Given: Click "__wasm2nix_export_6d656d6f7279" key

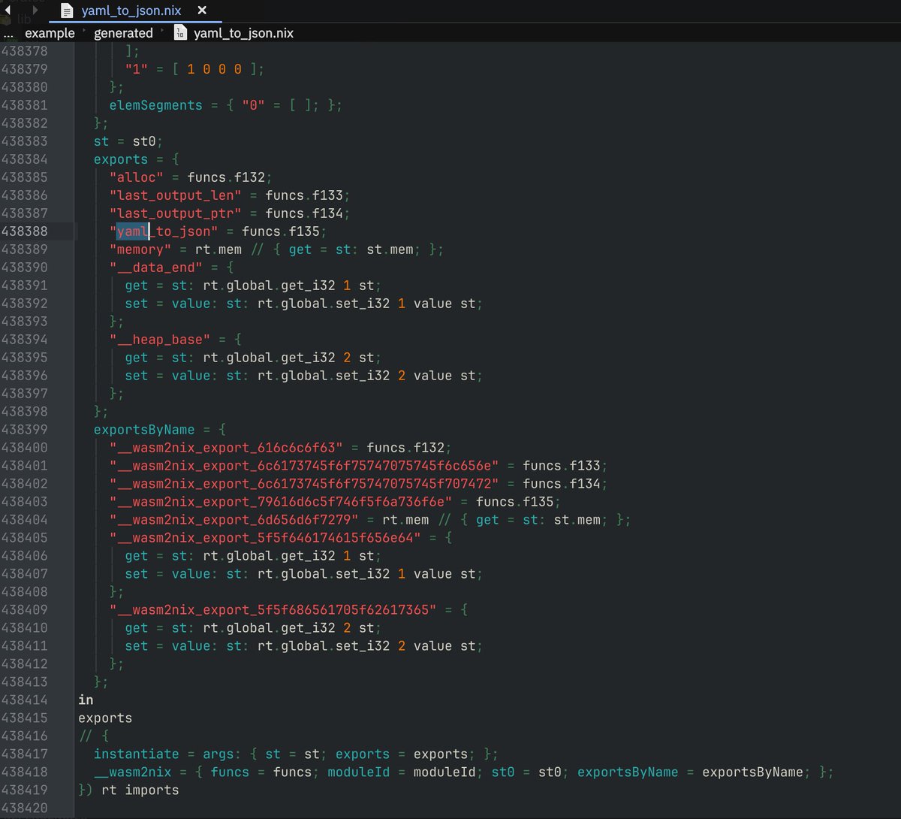Looking at the screenshot, I should tap(234, 520).
